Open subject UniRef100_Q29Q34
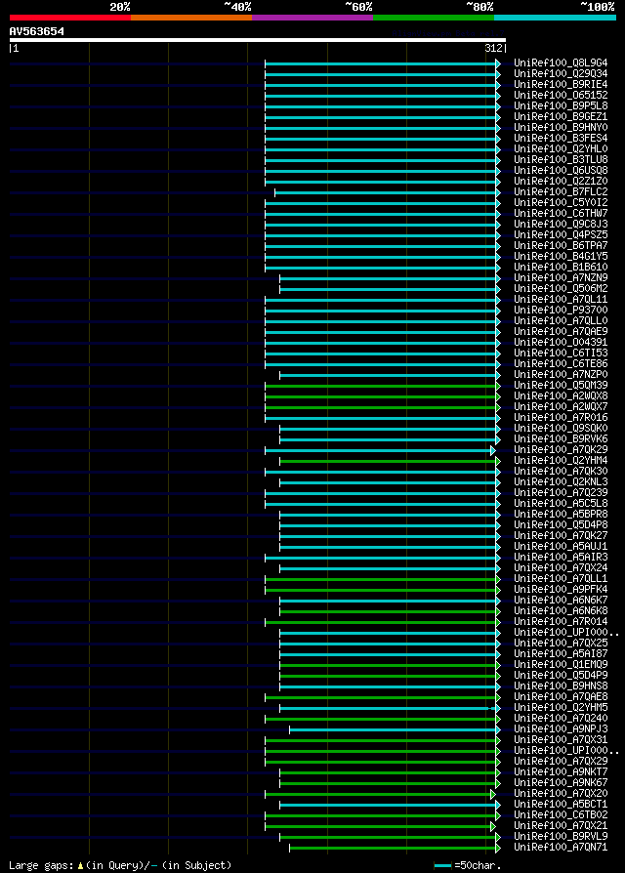Screen dimensions: 625x873 [x=561, y=73]
